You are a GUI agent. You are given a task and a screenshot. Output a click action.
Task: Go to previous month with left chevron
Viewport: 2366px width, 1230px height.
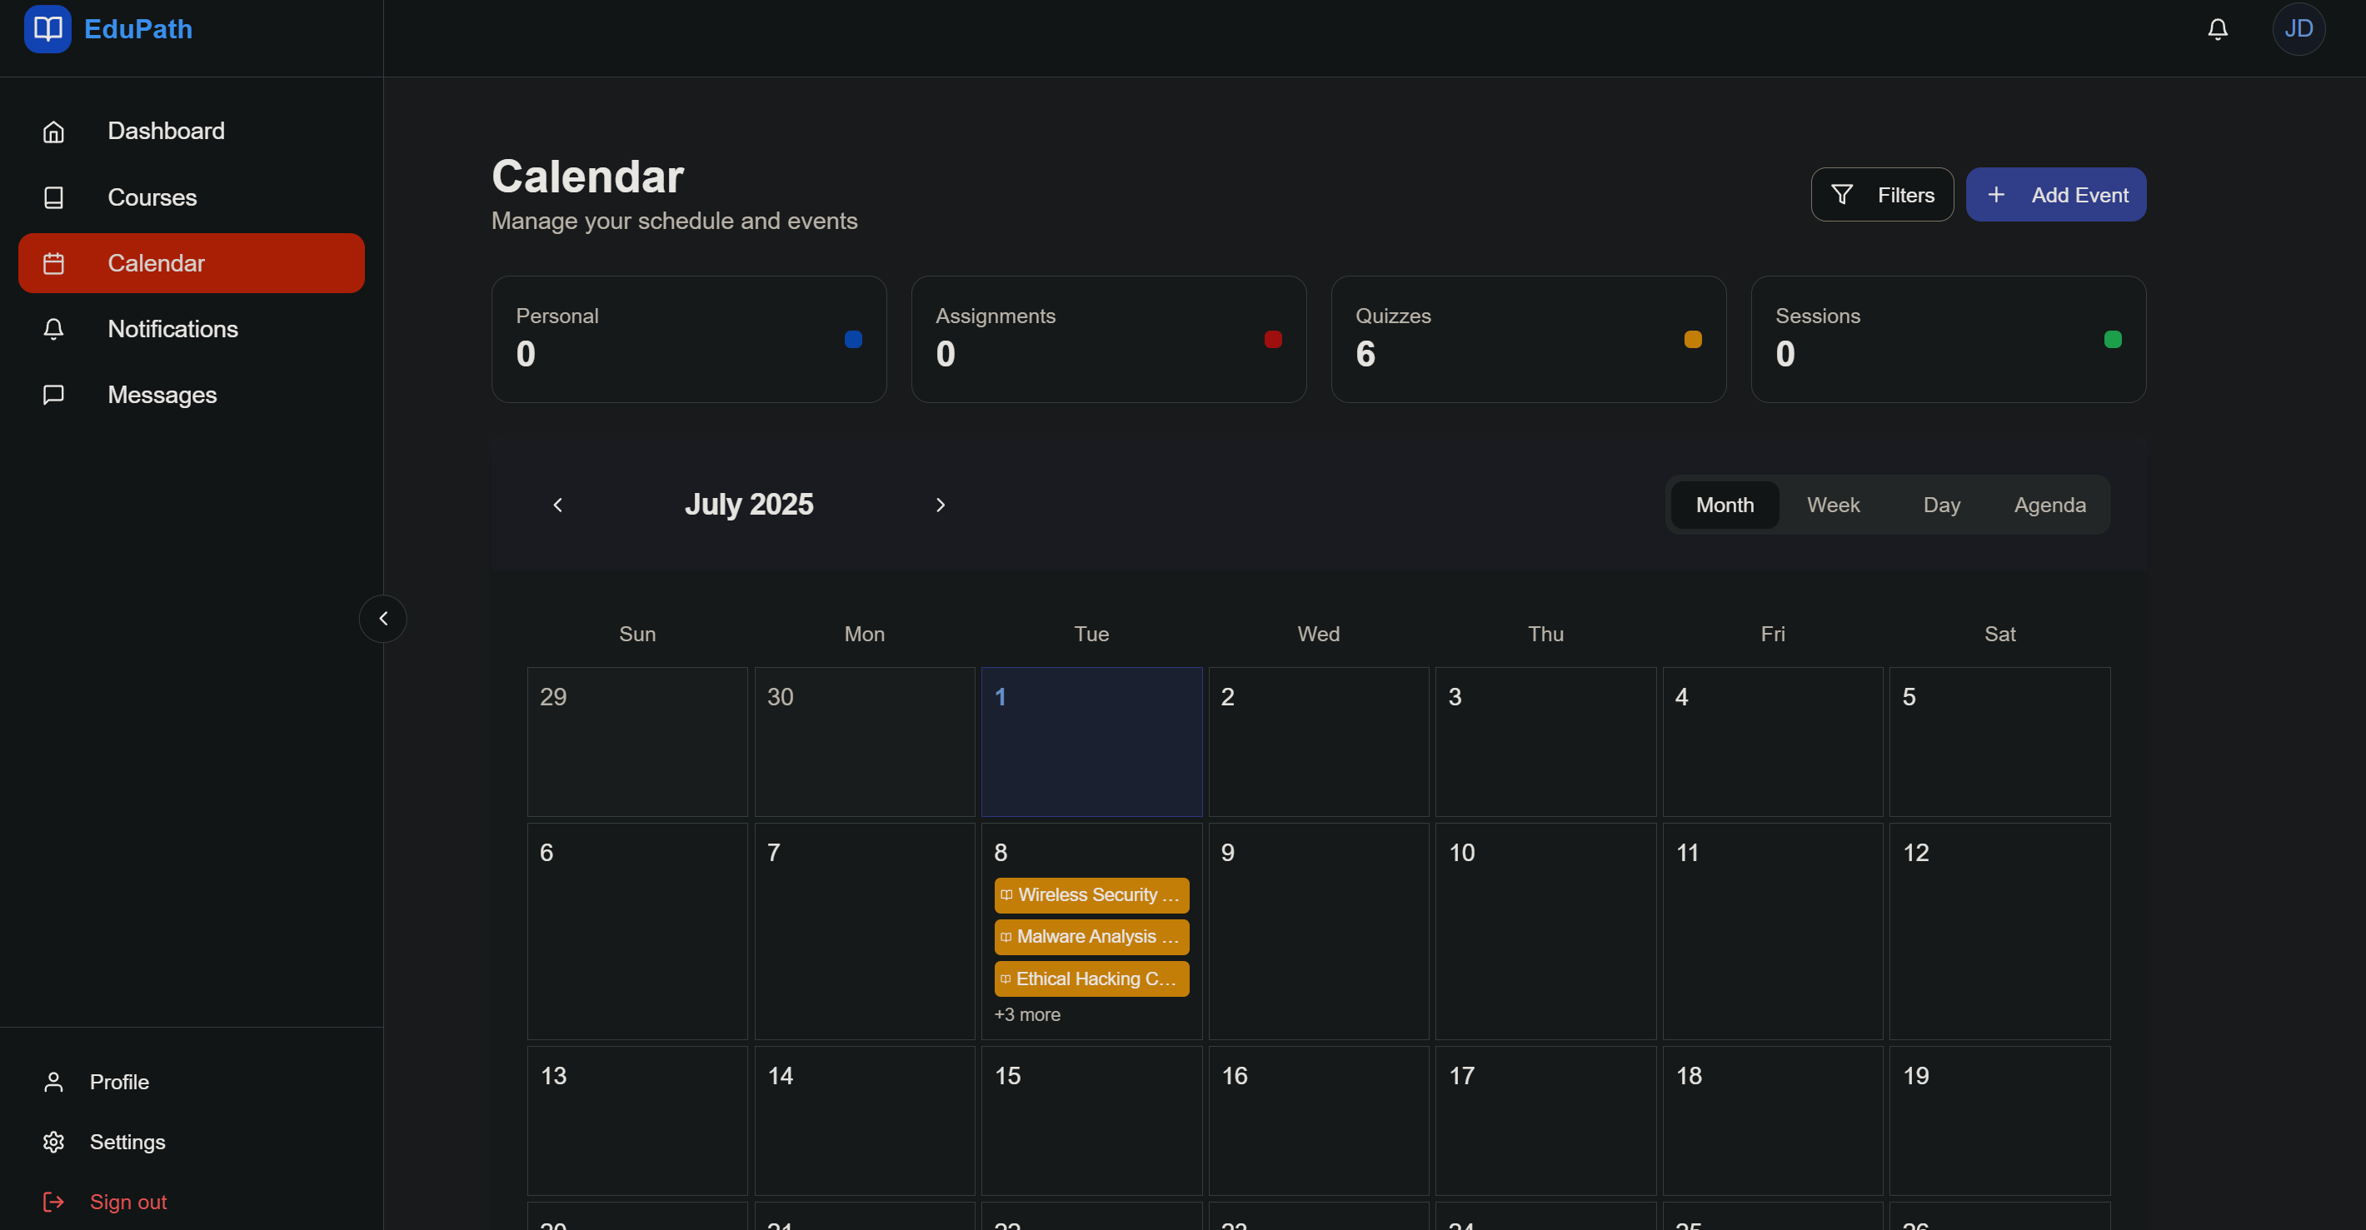[557, 505]
